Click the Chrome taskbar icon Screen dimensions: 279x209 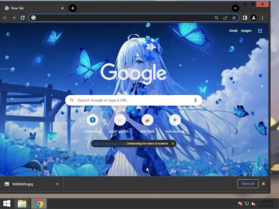pos(39,204)
